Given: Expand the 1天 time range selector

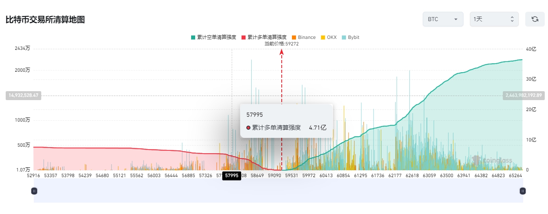Looking at the screenshot, I should [494, 19].
